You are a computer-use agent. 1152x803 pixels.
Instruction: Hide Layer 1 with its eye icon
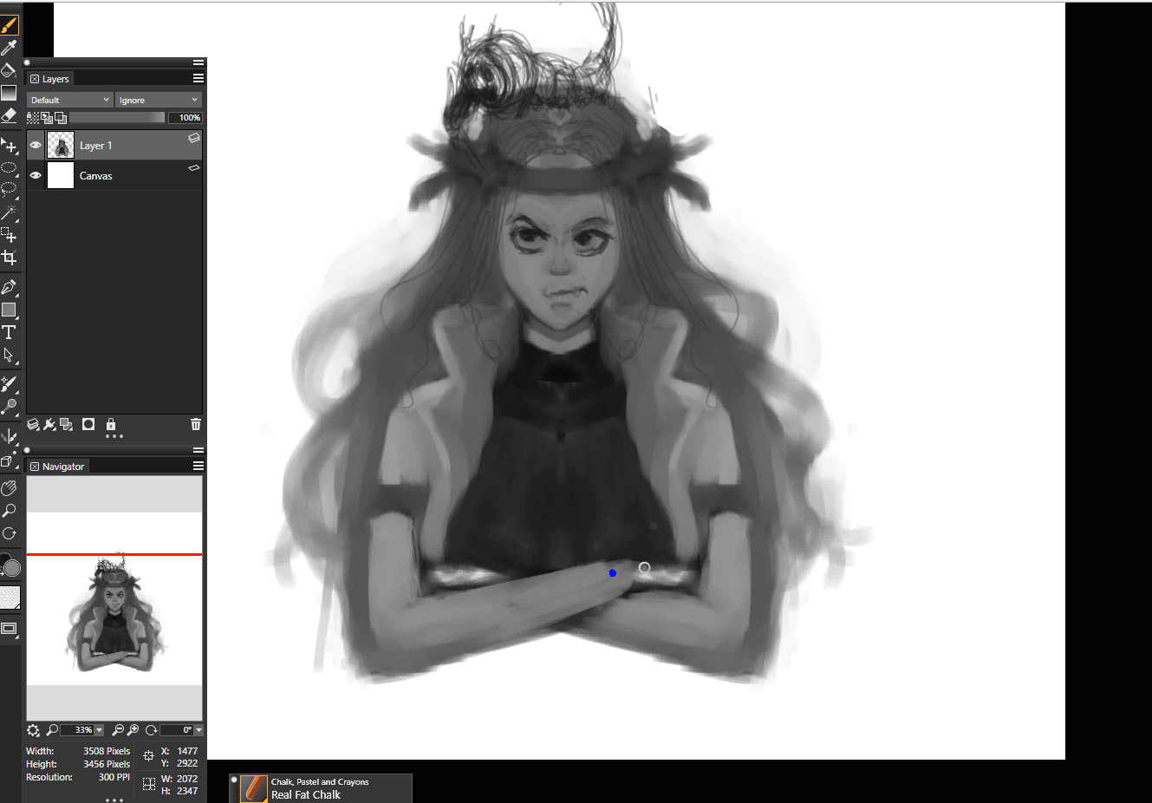coord(36,146)
